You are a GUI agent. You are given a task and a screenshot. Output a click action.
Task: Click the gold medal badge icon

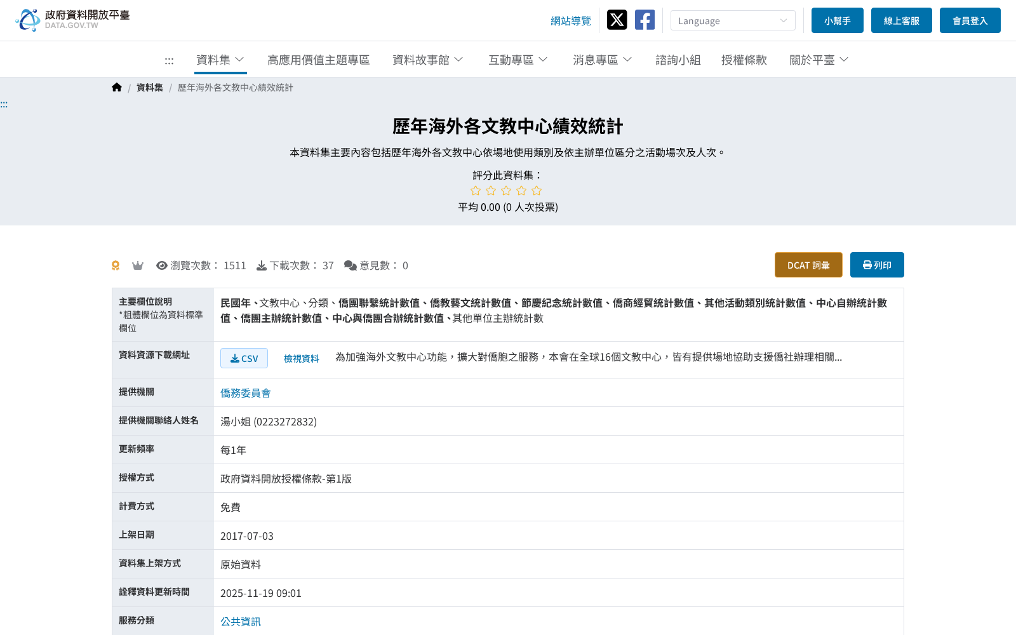[x=116, y=265]
